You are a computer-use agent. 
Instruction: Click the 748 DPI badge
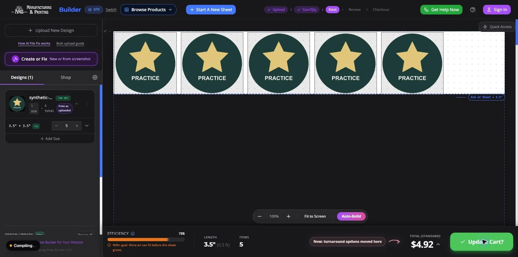(63, 98)
